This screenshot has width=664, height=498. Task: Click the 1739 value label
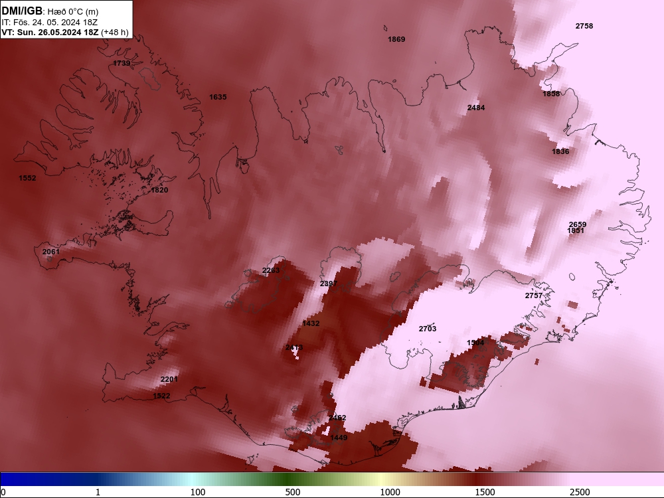[x=122, y=64]
